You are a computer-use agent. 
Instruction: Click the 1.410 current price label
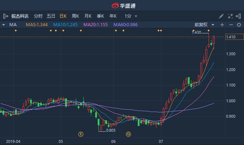[234, 37]
